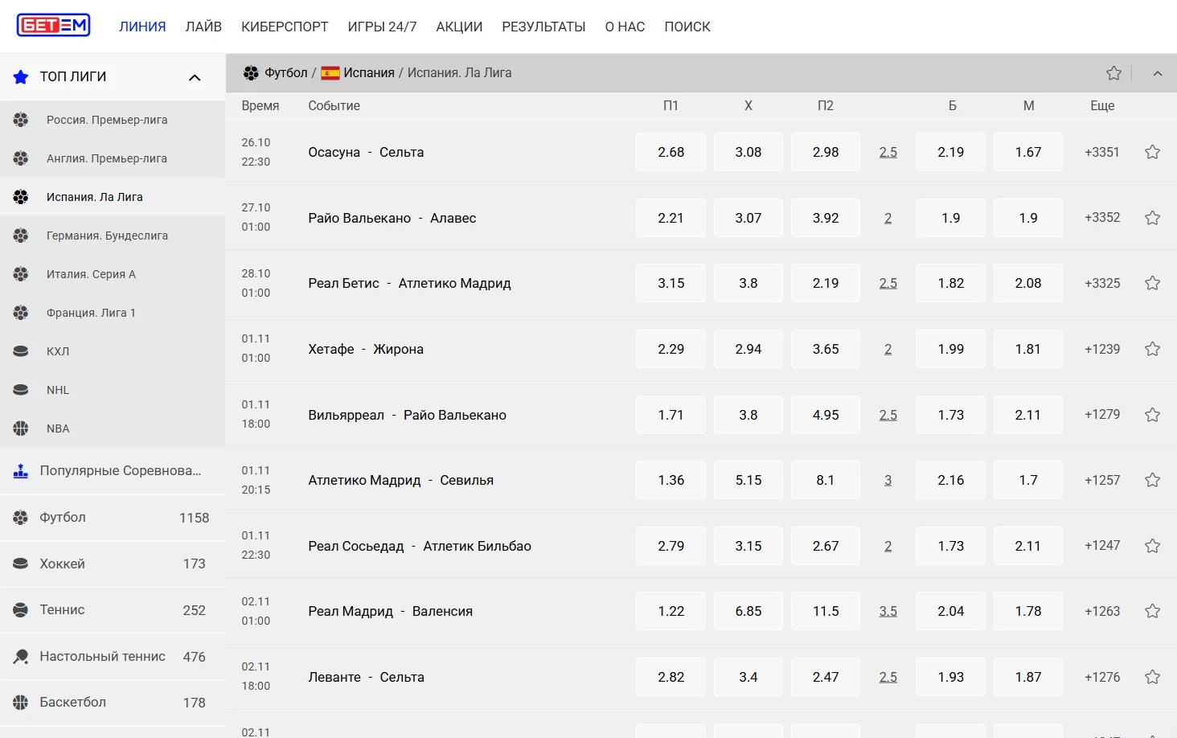Click the blue star Top Leagues icon
This screenshot has width=1177, height=738.
(x=21, y=77)
